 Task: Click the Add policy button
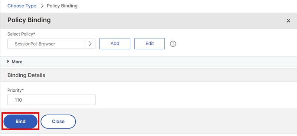pos(115,44)
